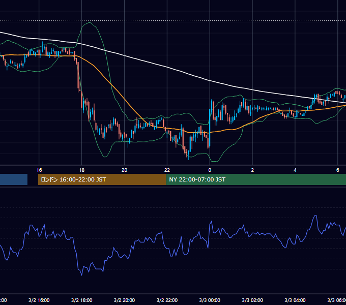This screenshot has height=305, width=346.
Task: Select the NY 22:00-07:00 JST session bar
Action: [256, 179]
